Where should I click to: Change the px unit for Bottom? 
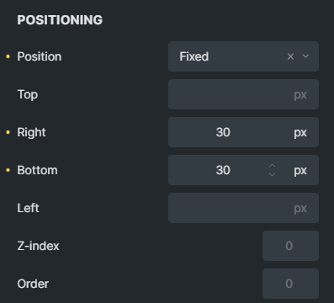(x=300, y=171)
